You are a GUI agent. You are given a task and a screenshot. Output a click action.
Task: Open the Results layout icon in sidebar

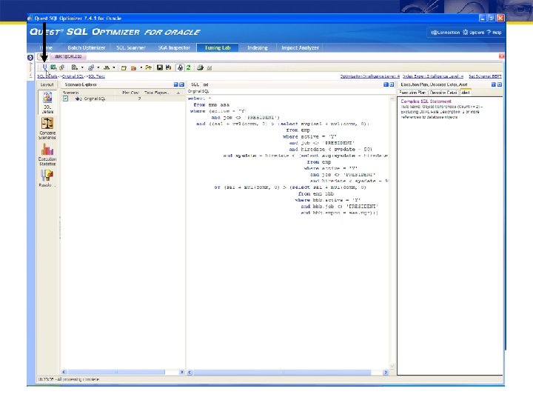point(47,178)
